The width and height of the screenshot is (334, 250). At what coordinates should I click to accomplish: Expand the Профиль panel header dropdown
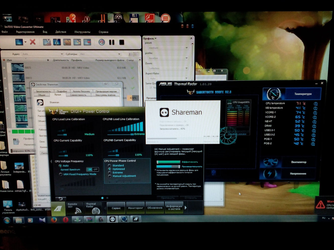[150, 38]
